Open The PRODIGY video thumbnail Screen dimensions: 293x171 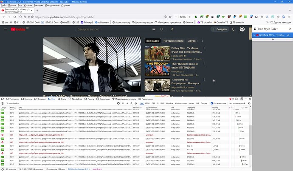coord(158,69)
